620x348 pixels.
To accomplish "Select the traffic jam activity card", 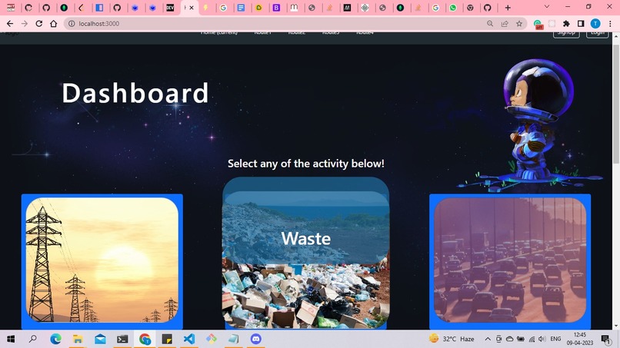I will (510, 261).
